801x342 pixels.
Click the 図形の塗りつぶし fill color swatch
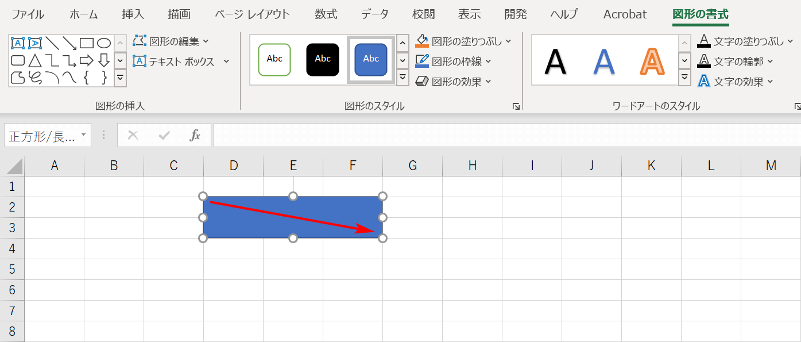(x=423, y=41)
